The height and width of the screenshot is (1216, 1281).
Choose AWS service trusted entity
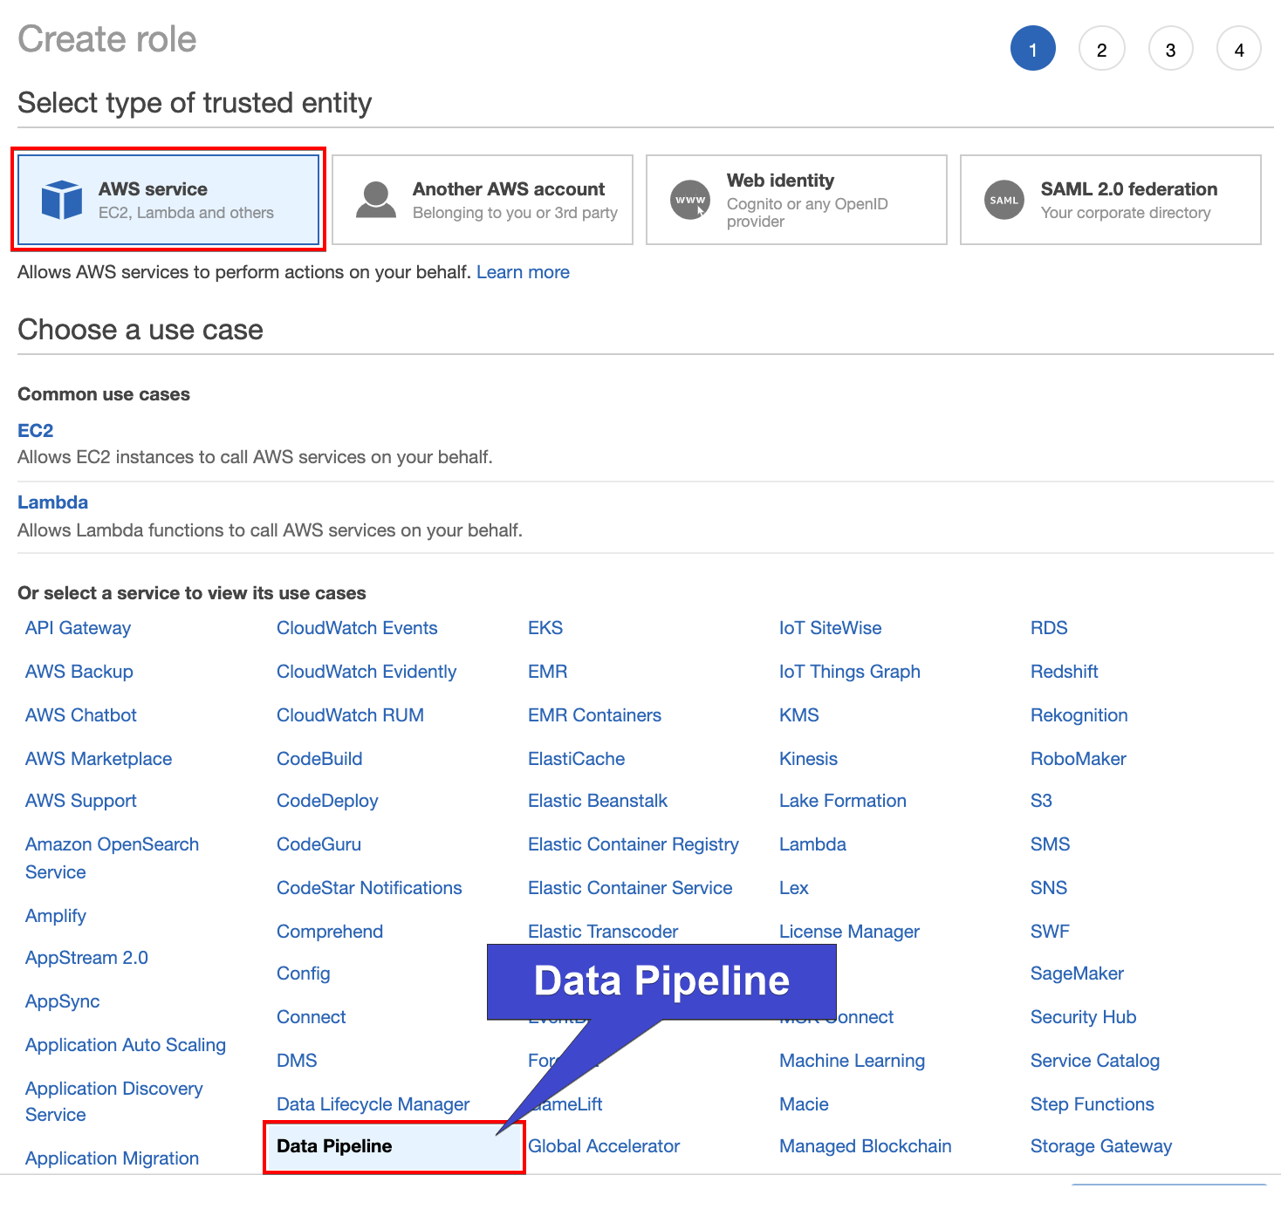[168, 200]
